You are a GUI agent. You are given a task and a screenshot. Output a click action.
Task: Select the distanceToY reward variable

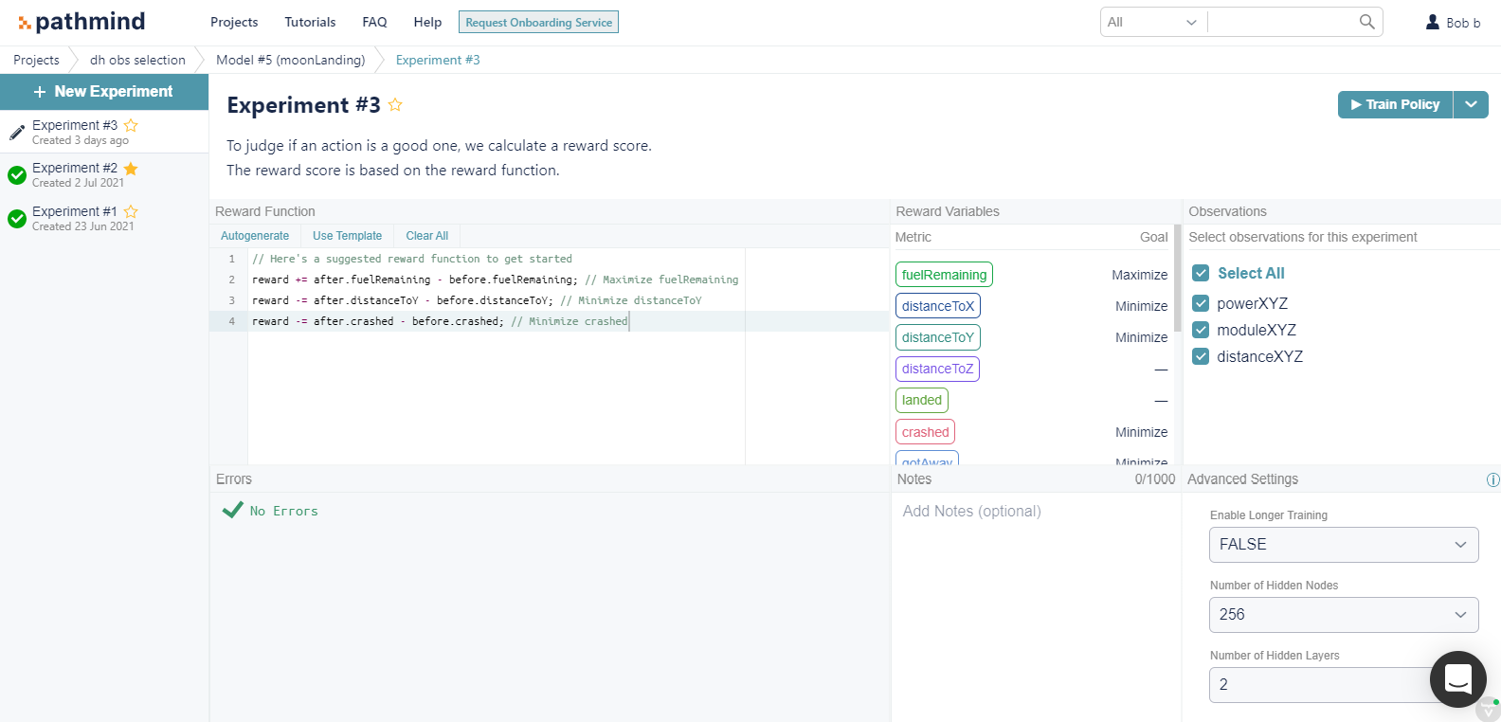coord(937,337)
